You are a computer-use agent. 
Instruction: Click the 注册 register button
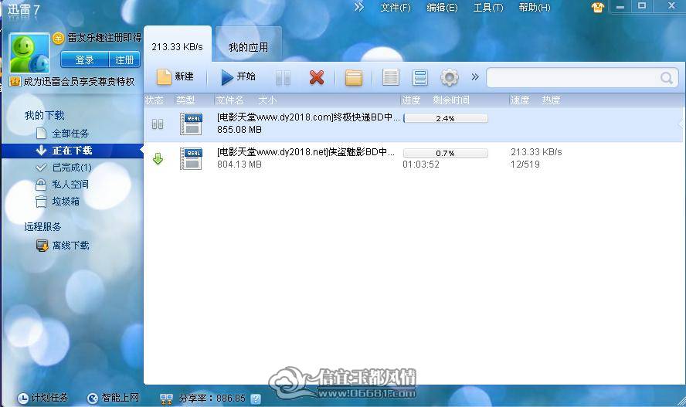tap(124, 59)
